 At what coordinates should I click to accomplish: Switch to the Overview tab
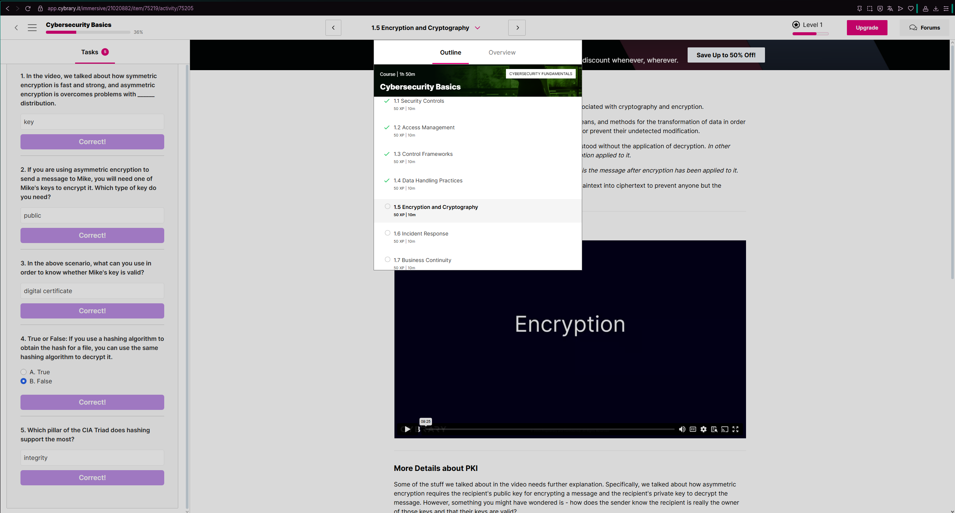(502, 52)
